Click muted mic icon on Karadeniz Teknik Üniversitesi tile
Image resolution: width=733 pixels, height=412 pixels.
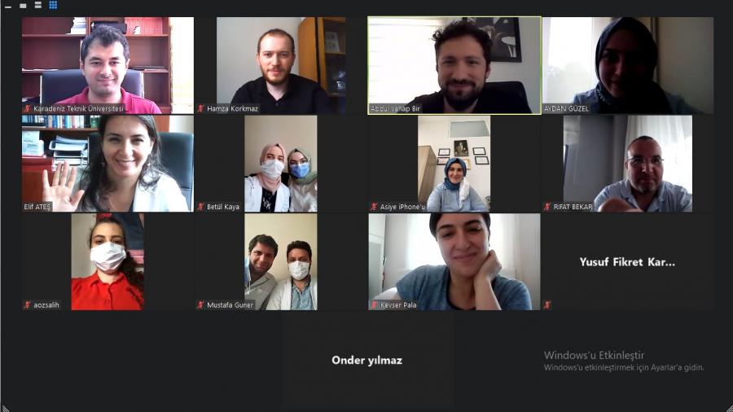click(28, 108)
